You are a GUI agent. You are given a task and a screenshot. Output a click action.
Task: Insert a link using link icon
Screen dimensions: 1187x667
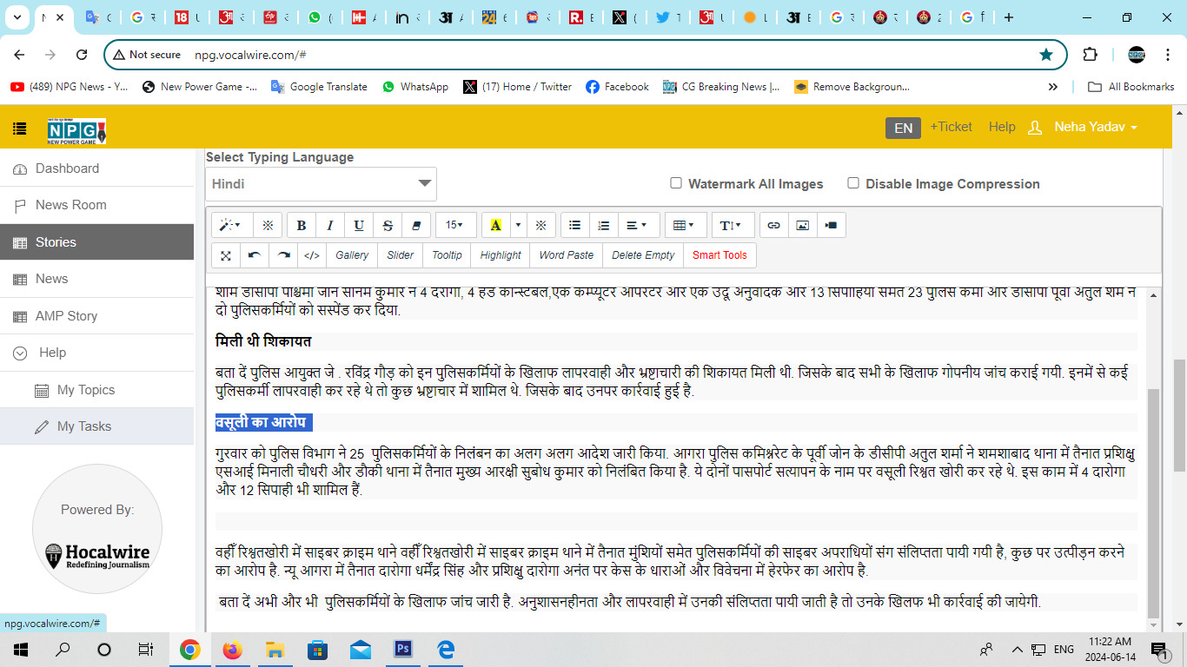tap(773, 226)
